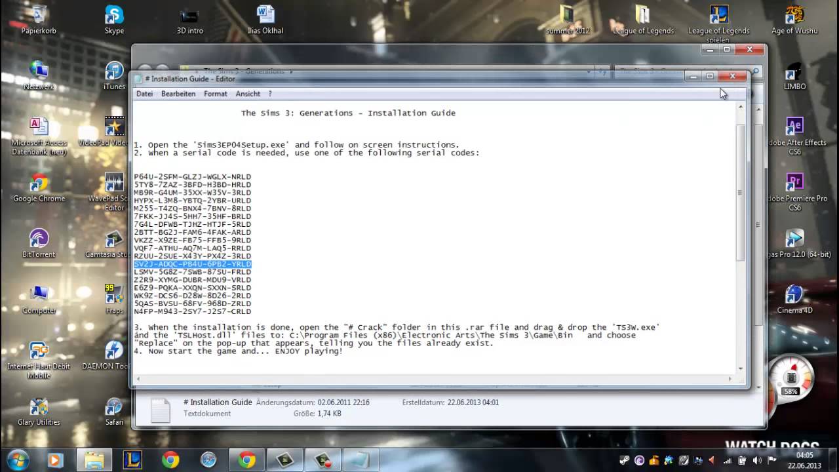
Task: Select the BitTorrent desktop icon
Action: coord(39,243)
